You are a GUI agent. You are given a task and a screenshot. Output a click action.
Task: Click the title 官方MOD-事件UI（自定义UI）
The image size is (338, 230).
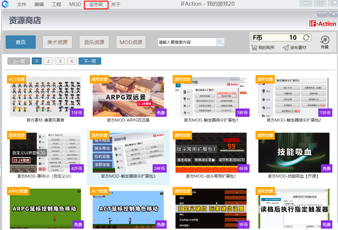tap(44, 176)
